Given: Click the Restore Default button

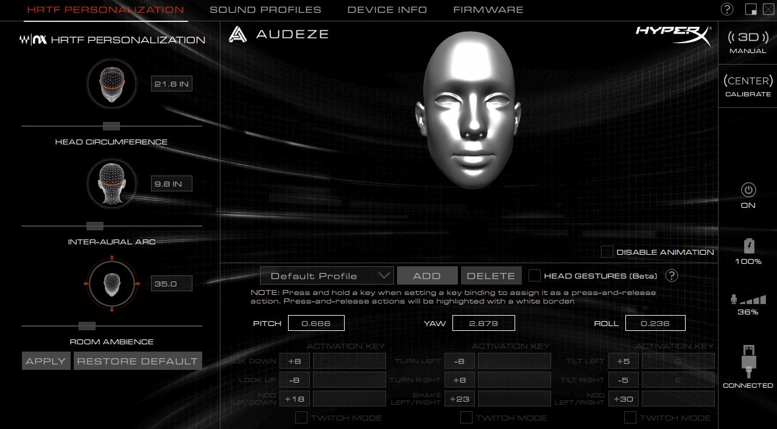Looking at the screenshot, I should coord(137,361).
